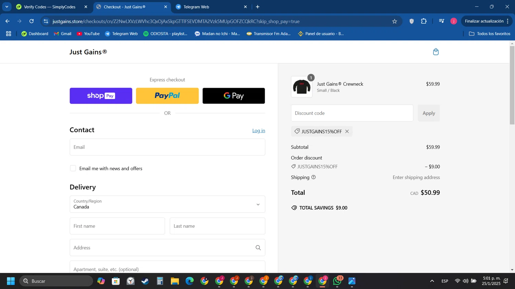
Task: Bookmark this page with the star icon
Action: pos(394,21)
